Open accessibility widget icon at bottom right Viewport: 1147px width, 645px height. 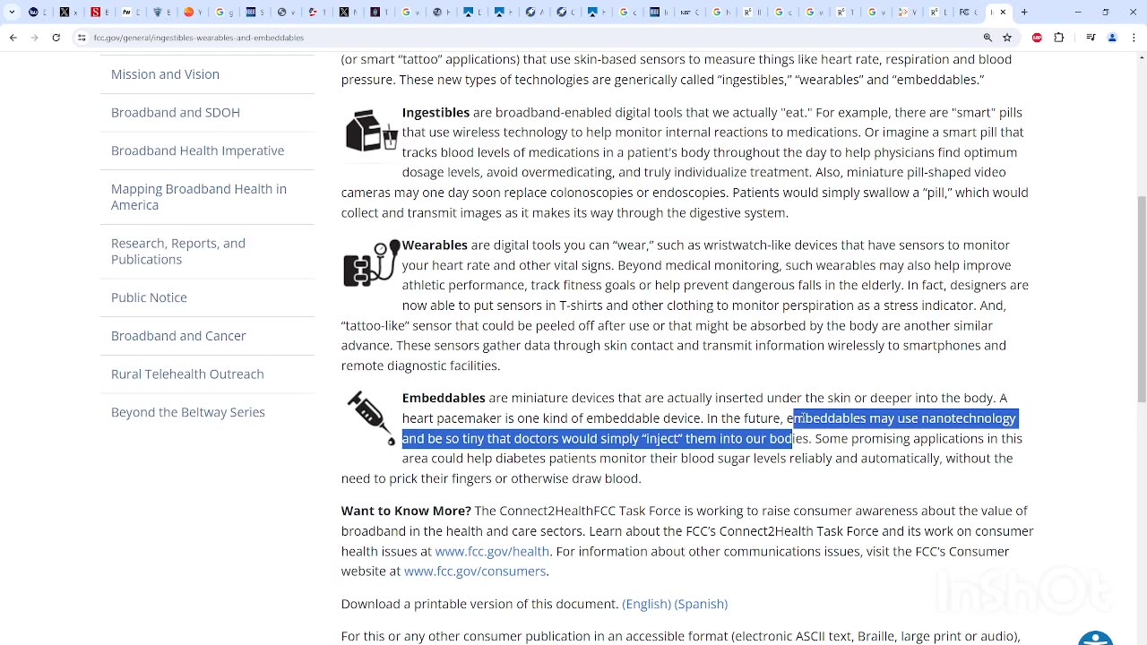coord(1095,638)
